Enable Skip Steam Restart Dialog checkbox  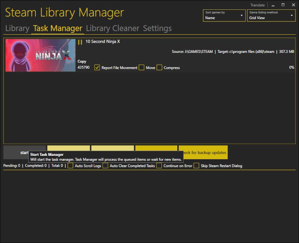[196, 166]
